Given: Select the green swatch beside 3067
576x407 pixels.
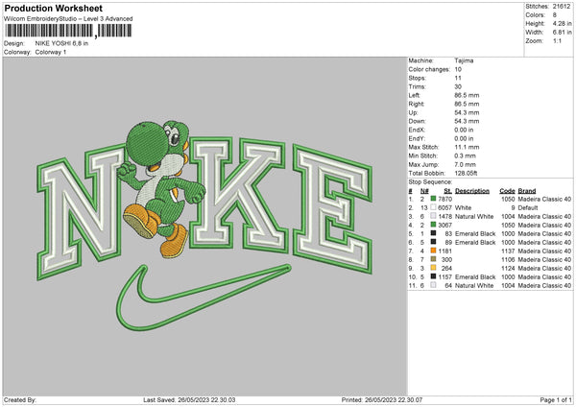Looking at the screenshot, I should [x=433, y=225].
